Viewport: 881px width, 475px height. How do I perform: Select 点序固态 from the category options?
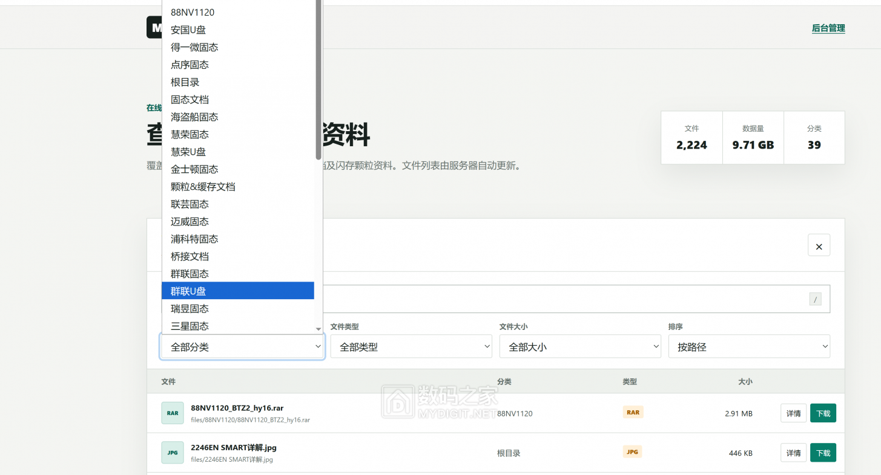pyautogui.click(x=237, y=65)
